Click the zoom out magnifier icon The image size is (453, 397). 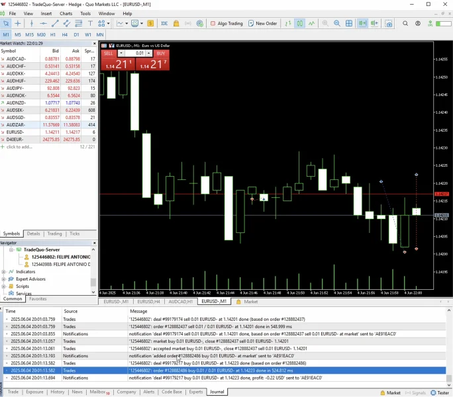coord(337,23)
